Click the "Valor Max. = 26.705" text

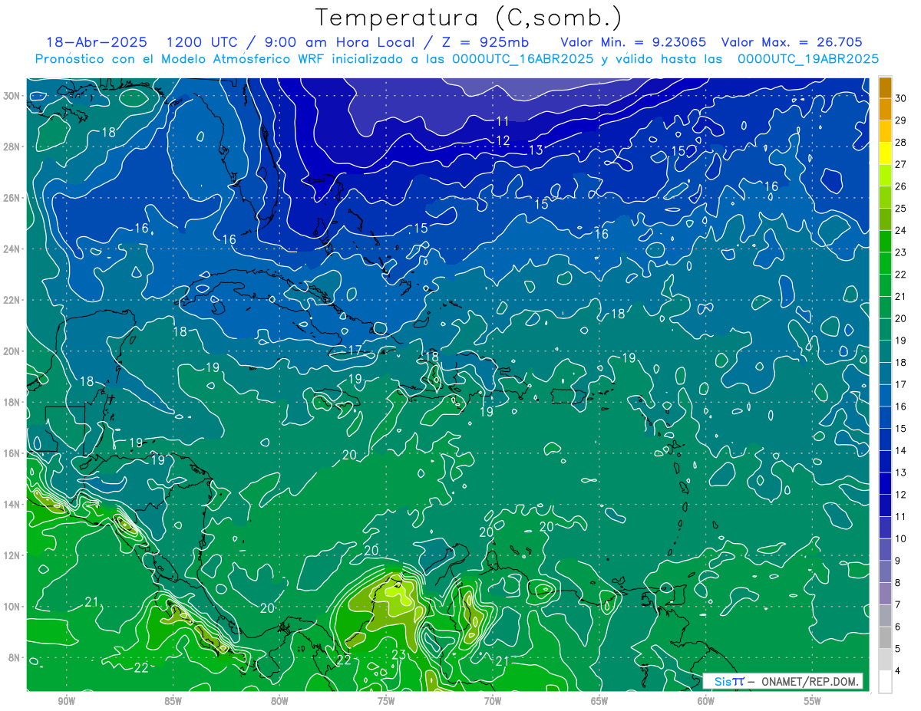pyautogui.click(x=792, y=42)
